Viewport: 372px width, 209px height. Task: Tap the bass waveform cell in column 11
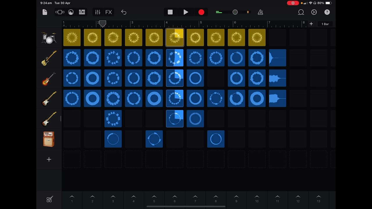coord(278,58)
